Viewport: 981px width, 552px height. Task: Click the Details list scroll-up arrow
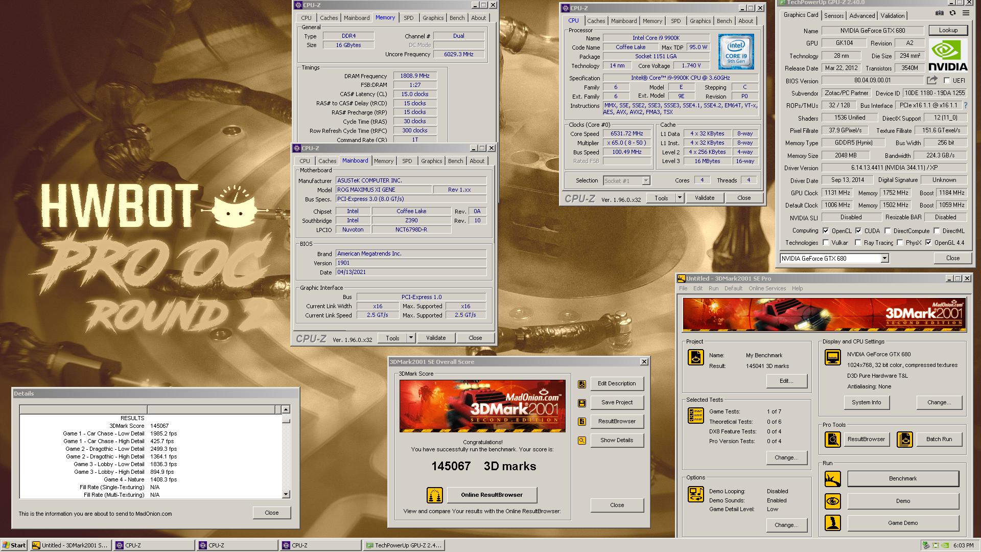286,409
